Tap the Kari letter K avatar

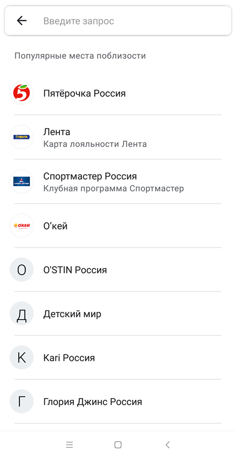22,358
